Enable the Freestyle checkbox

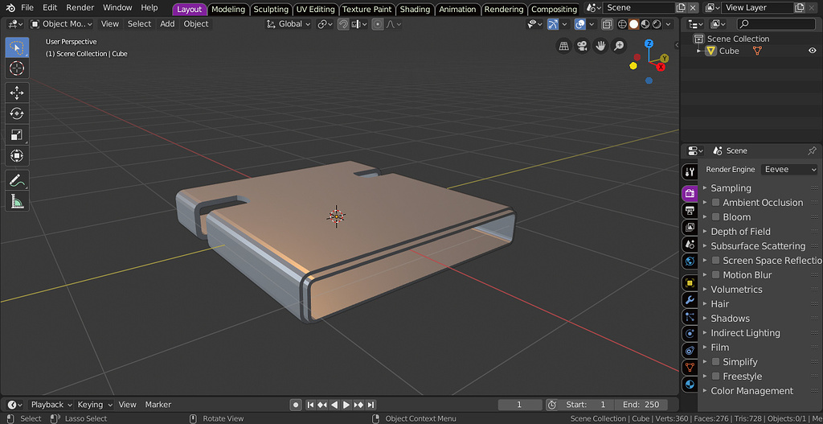(715, 377)
